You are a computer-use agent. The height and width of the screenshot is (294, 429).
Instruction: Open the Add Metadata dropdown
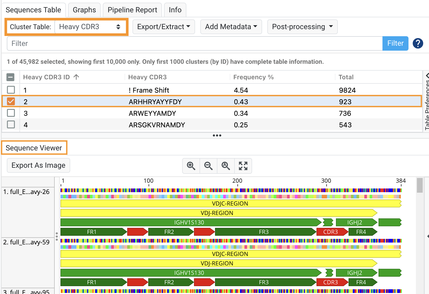point(231,27)
